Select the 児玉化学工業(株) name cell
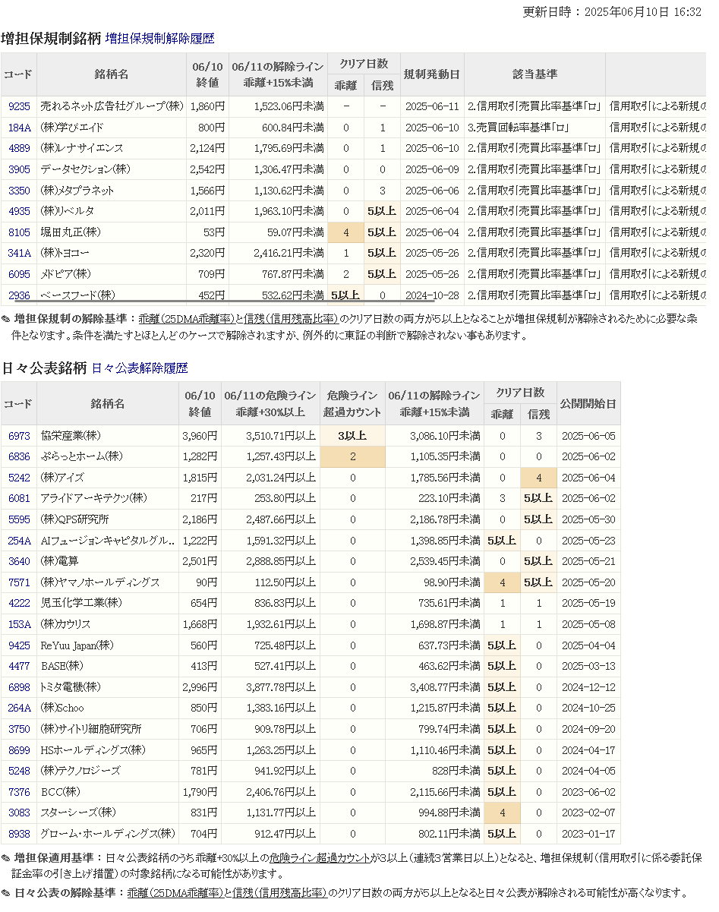719x912 pixels. coord(108,603)
